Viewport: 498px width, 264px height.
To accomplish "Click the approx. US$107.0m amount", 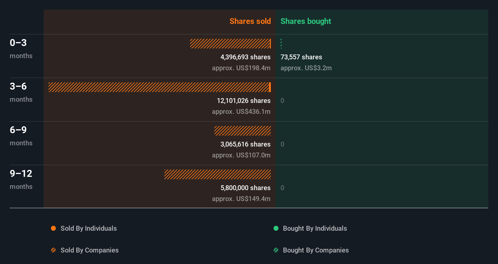I will pyautogui.click(x=241, y=155).
